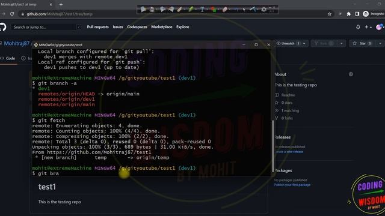Click the GitHub logo home icon
This screenshot has width=385, height=216.
(2, 27)
